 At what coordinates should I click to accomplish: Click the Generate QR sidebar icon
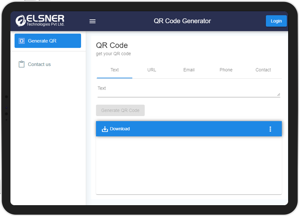(22, 41)
